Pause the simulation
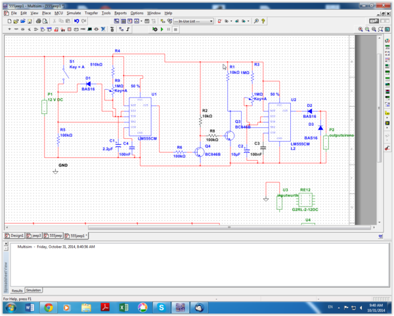 point(169,30)
